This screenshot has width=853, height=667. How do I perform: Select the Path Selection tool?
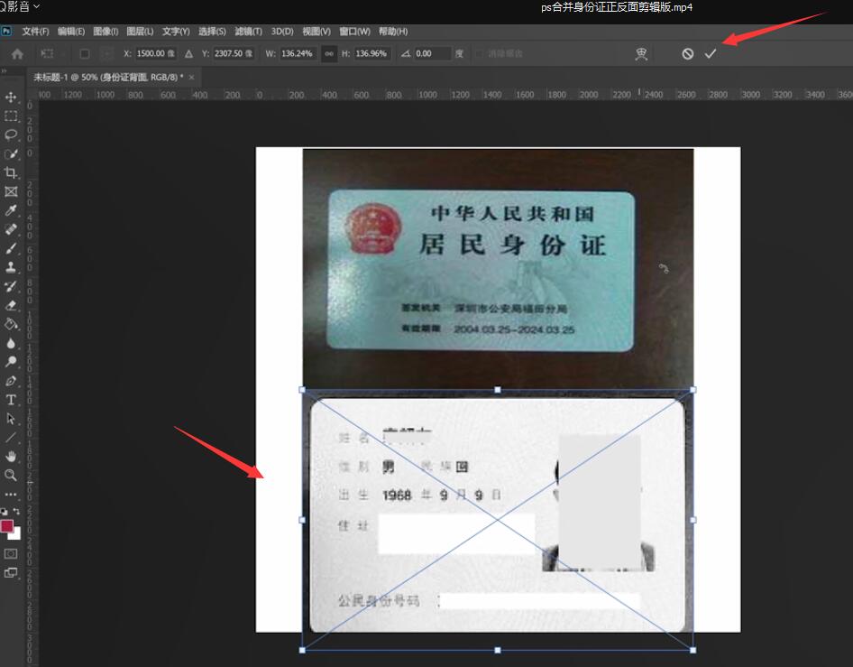click(x=10, y=419)
